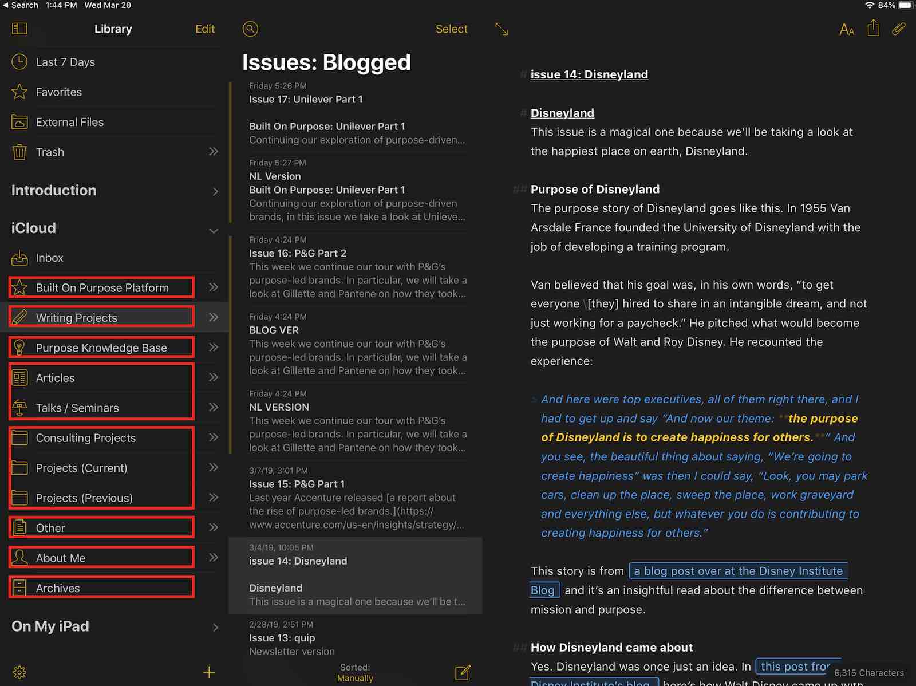Image resolution: width=916 pixels, height=686 pixels.
Task: Click the Archives cabinet icon
Action: tap(19, 588)
